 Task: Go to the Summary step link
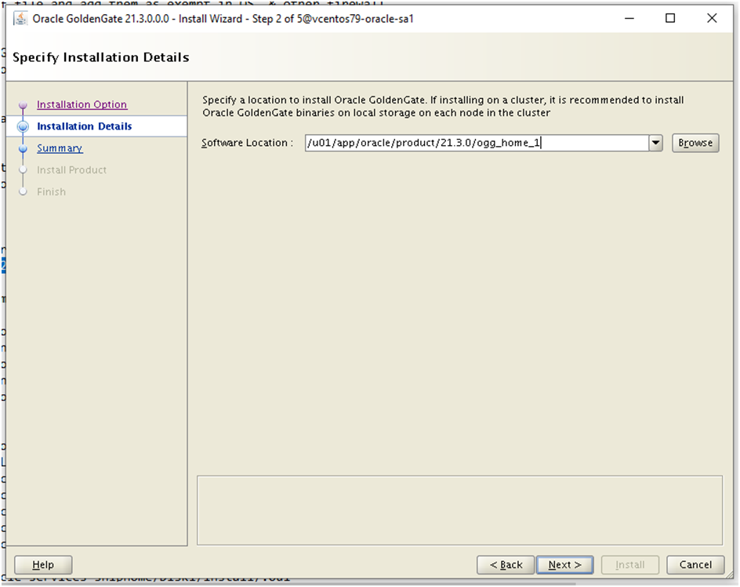(60, 148)
